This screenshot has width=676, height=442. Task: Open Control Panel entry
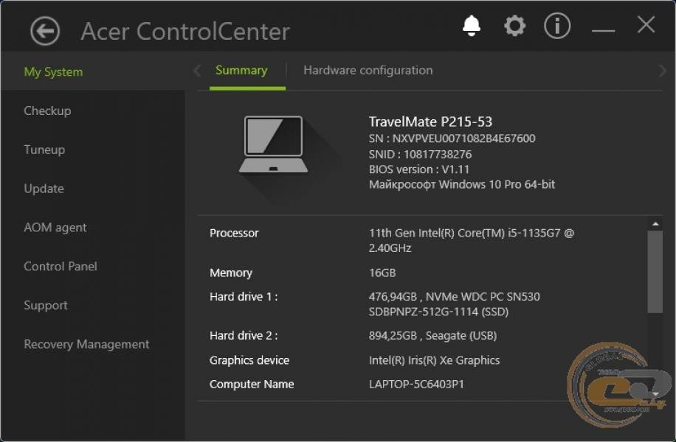[61, 266]
